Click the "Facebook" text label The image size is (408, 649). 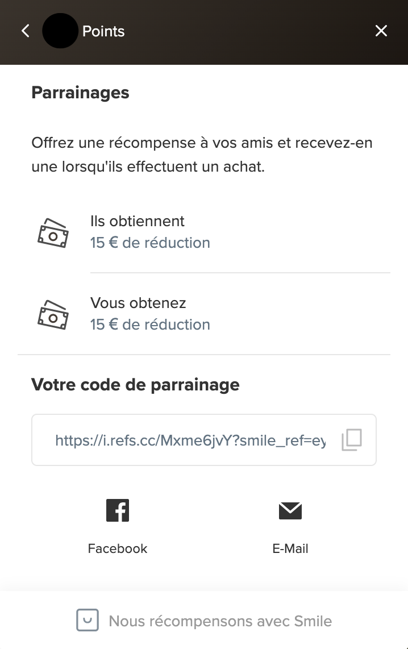point(118,548)
